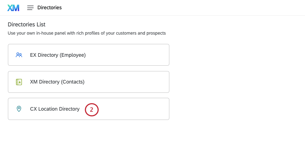Click the Directories List heading
Image resolution: width=305 pixels, height=151 pixels.
coord(27,25)
